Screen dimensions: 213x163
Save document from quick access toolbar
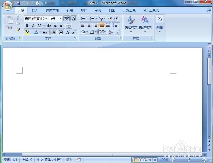(x=18, y=3)
